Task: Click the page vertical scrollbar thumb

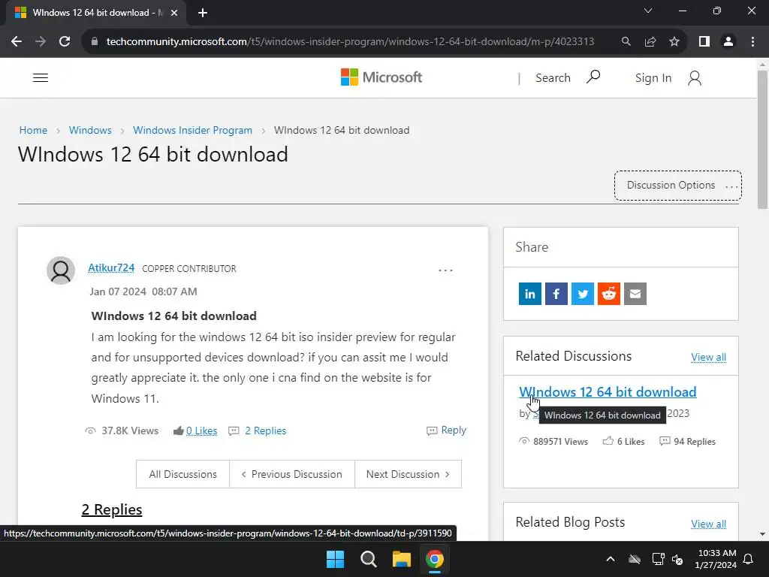Action: click(x=762, y=139)
